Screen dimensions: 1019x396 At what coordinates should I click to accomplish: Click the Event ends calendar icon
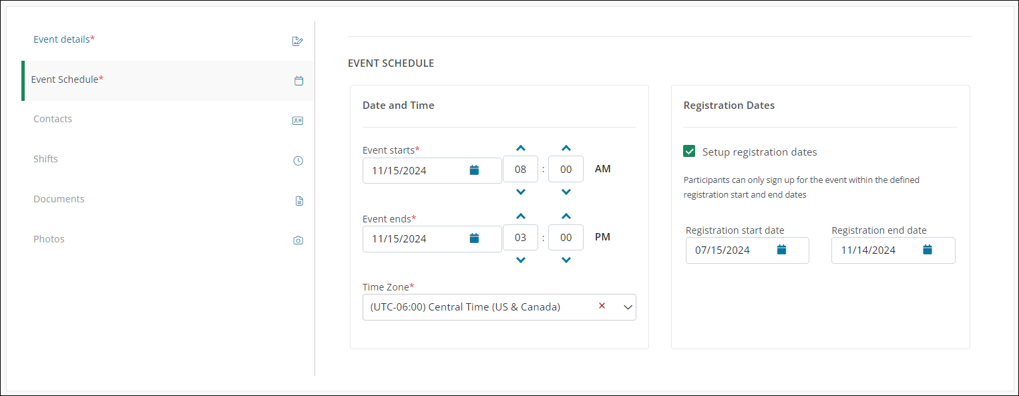point(474,238)
